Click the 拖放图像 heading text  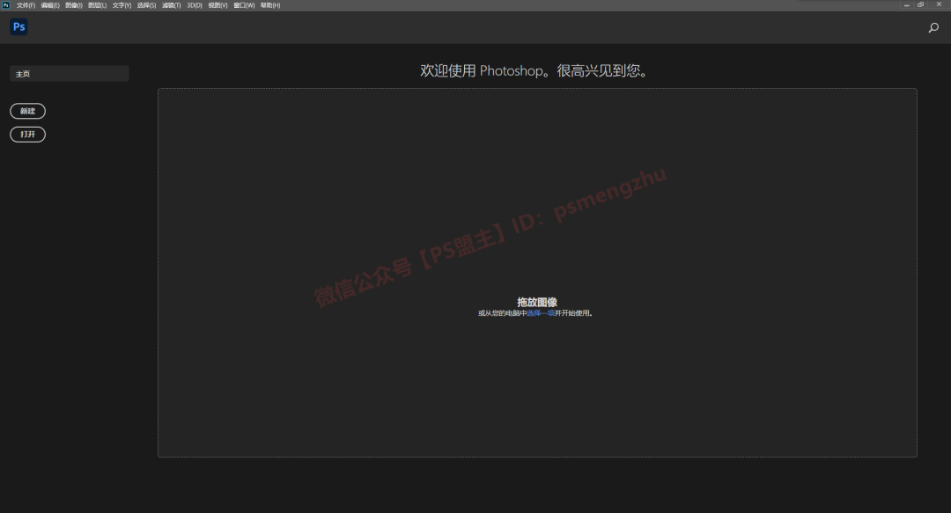click(x=537, y=302)
